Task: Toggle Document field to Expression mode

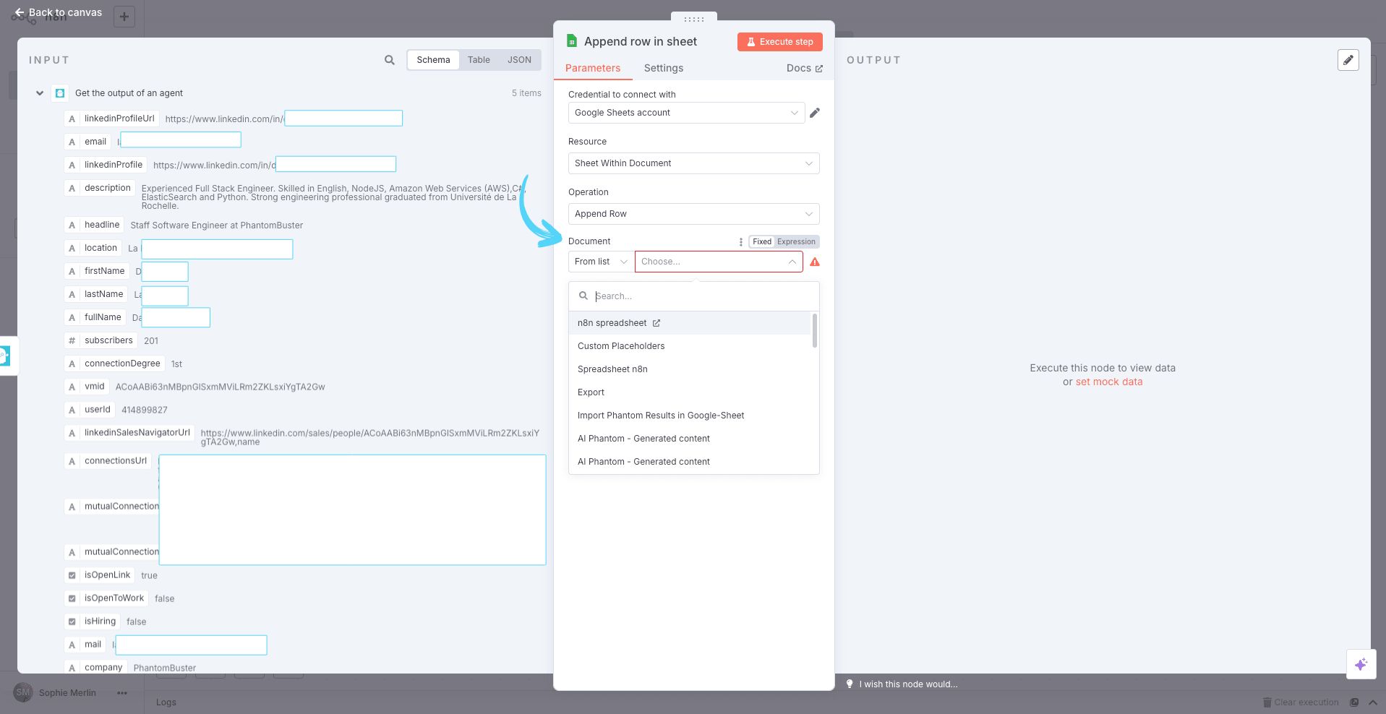Action: 796,242
